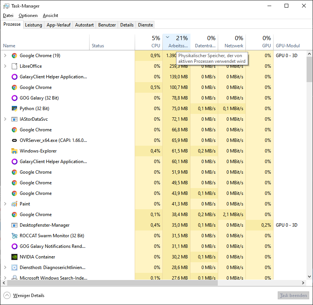Click the Python (32 Bit) icon
Screen dimensions: 313x305
tap(14, 109)
